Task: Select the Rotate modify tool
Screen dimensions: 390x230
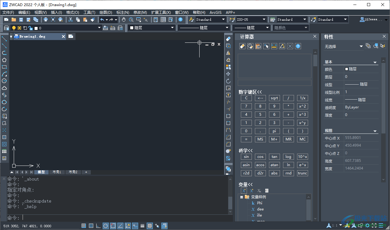Action: [x=228, y=81]
